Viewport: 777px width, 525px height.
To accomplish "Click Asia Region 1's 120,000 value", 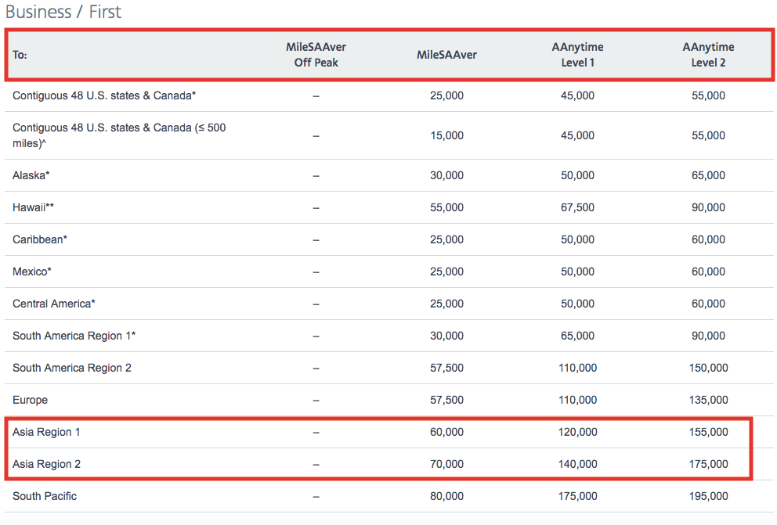I will point(578,433).
